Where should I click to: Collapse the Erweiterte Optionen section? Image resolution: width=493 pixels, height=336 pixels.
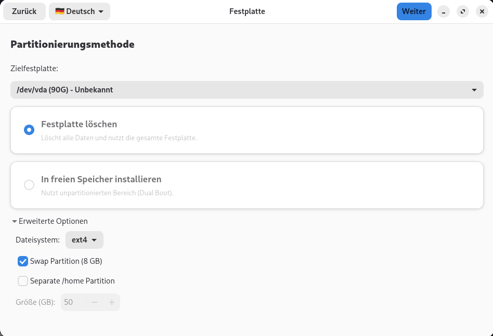pyautogui.click(x=50, y=221)
